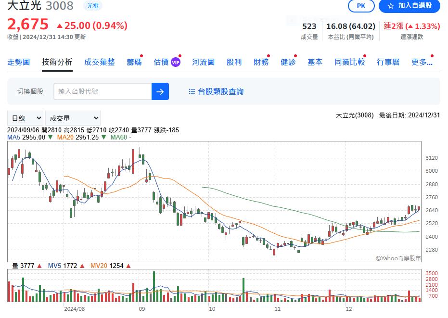
Task: Click the triangle marker after MA20
Action: click(104, 137)
